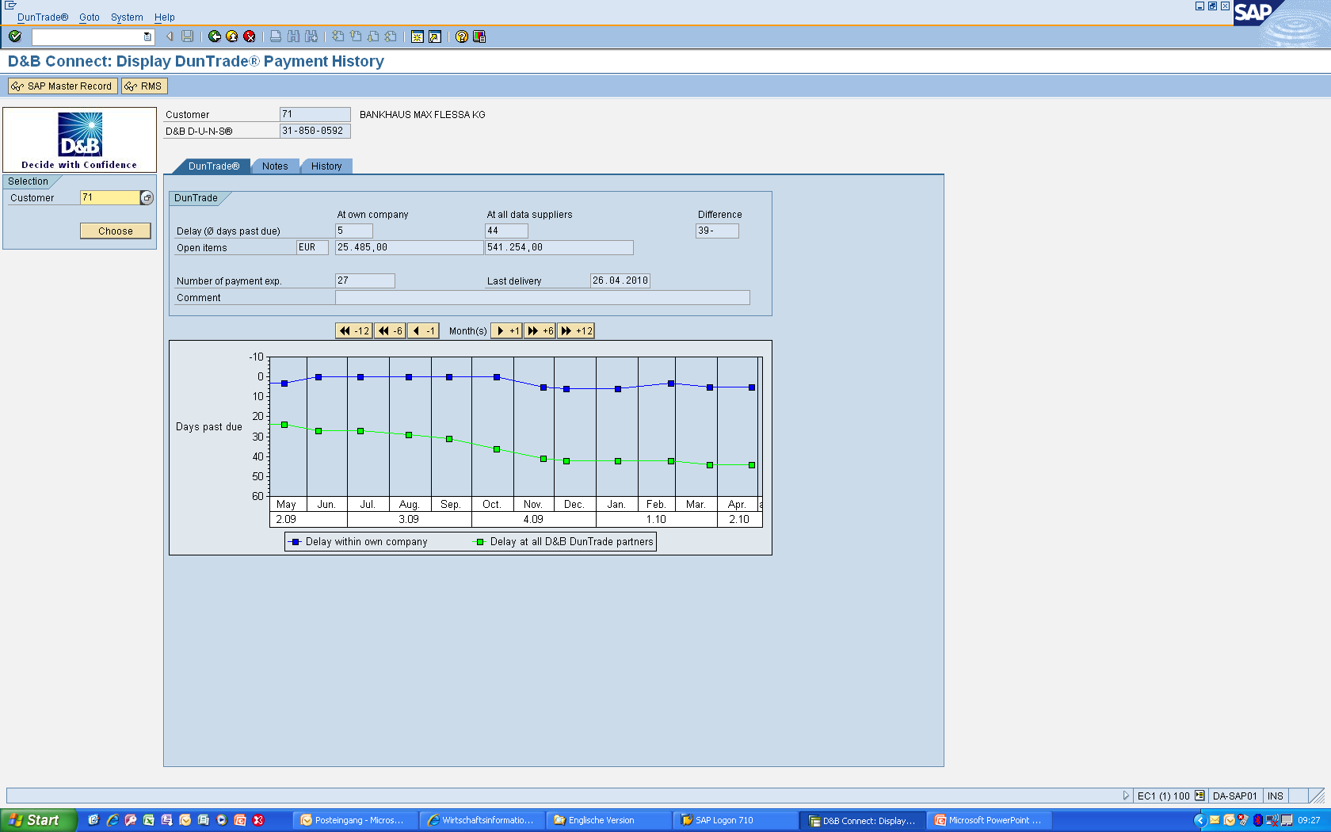
Task: Click the RMS button
Action: [x=144, y=86]
